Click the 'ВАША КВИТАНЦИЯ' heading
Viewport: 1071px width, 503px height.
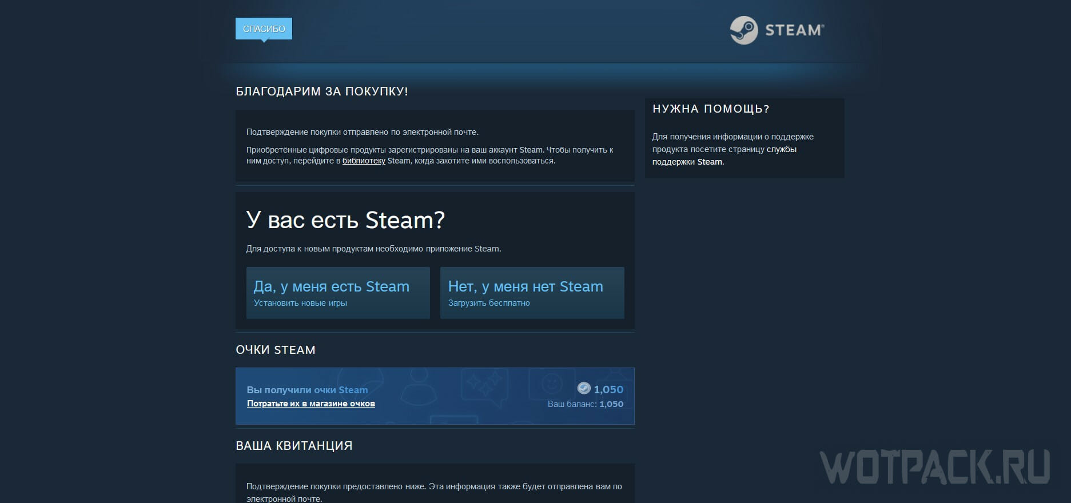tap(294, 446)
